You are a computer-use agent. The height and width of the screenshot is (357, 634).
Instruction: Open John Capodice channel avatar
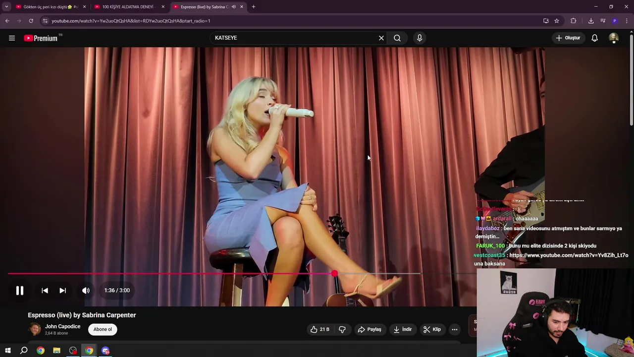point(35,329)
